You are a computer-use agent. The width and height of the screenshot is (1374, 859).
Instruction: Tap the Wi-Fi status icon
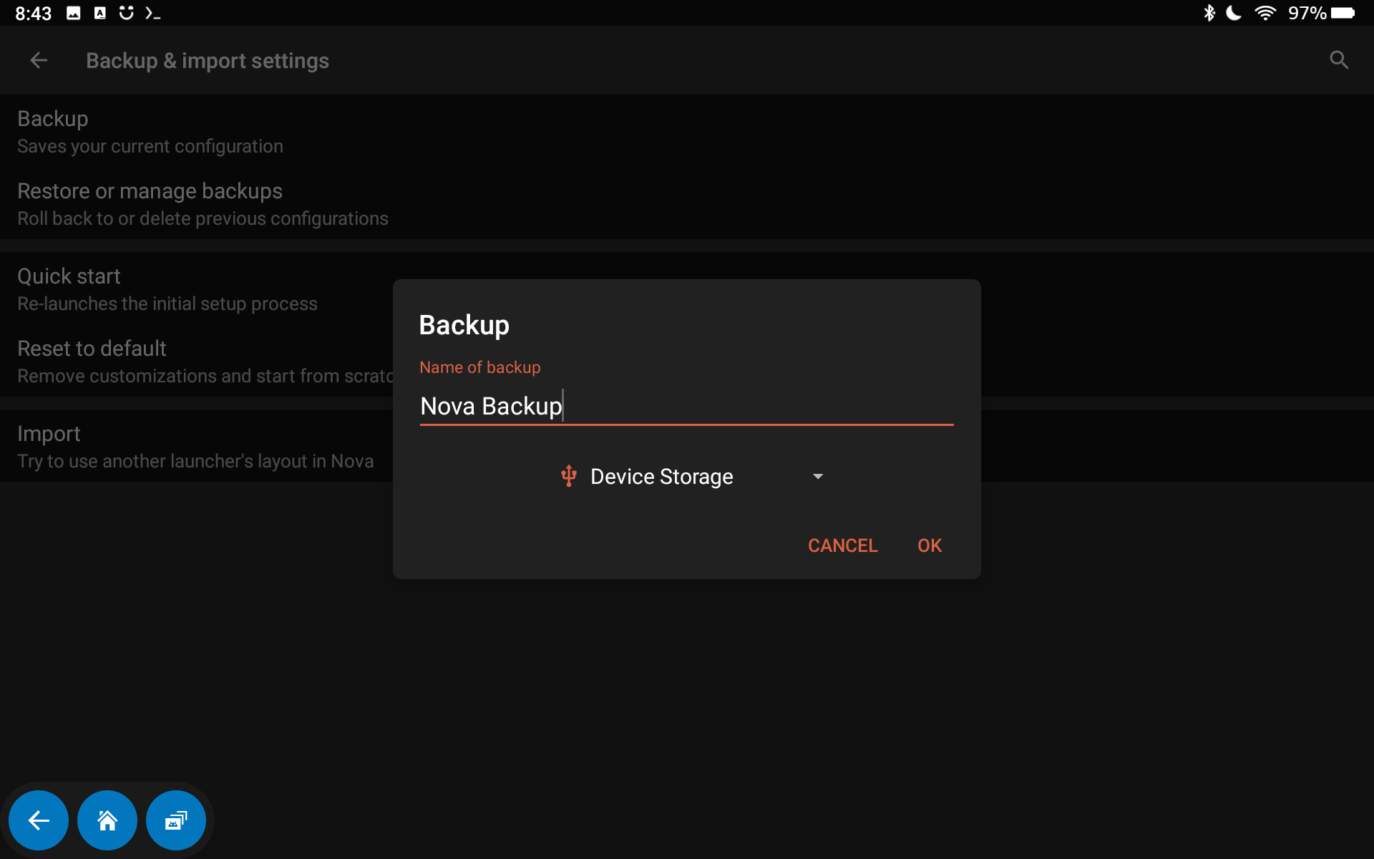pos(1265,13)
